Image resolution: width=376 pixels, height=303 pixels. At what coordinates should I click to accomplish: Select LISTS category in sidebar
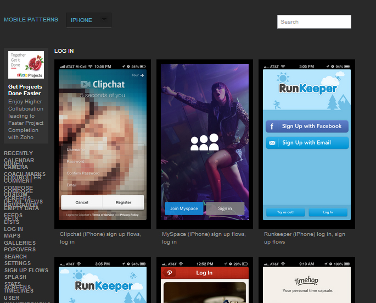(12, 222)
